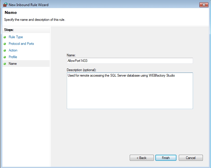Jump to the Action step
Viewport: 211px width, 168px height.
pos(13,50)
